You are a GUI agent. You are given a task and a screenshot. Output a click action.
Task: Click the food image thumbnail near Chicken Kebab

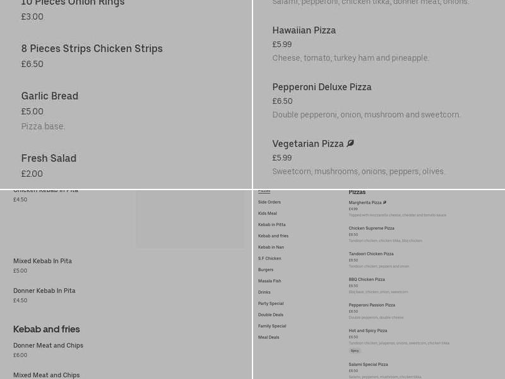[191, 218]
